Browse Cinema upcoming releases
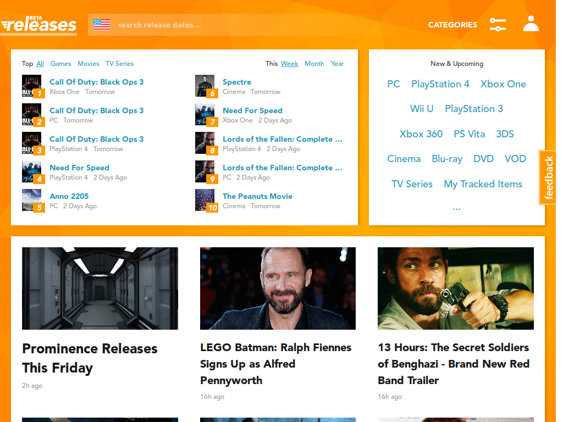Viewport: 563px width, 422px height. (404, 159)
